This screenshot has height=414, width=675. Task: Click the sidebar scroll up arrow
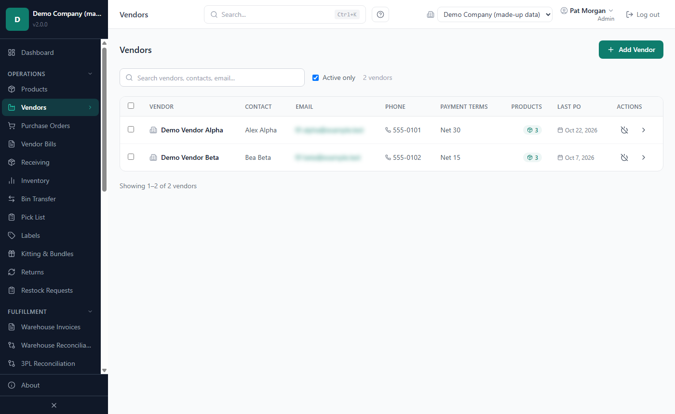click(104, 43)
